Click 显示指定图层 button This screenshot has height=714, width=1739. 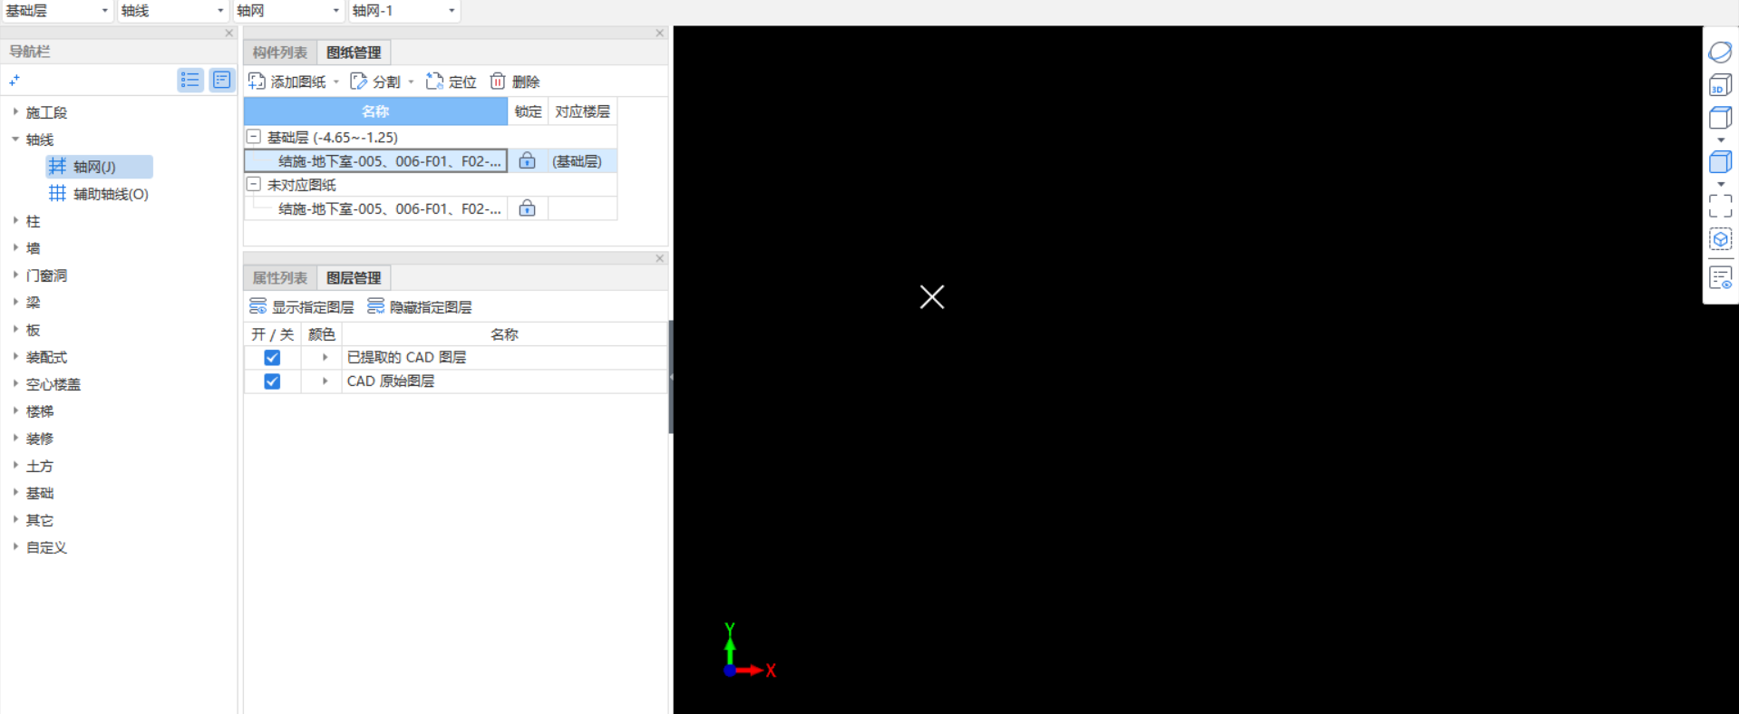tap(302, 307)
